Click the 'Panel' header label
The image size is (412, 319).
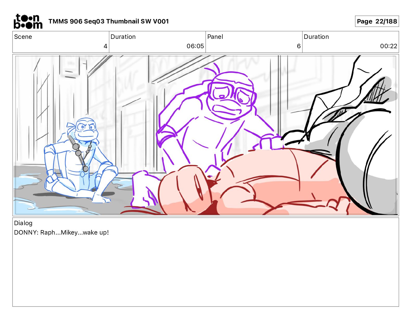[215, 37]
